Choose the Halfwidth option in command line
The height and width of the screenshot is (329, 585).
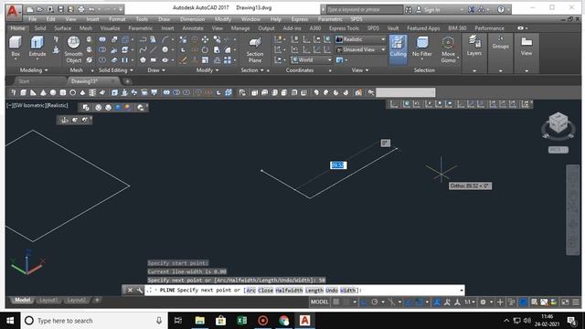tap(289, 291)
